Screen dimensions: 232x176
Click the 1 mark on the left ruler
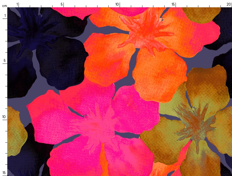[5, 16]
